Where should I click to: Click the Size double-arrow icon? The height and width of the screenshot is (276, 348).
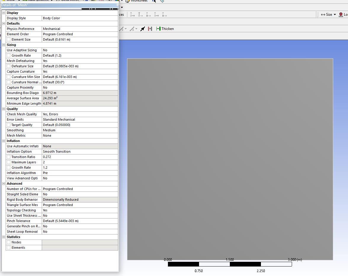323,15
